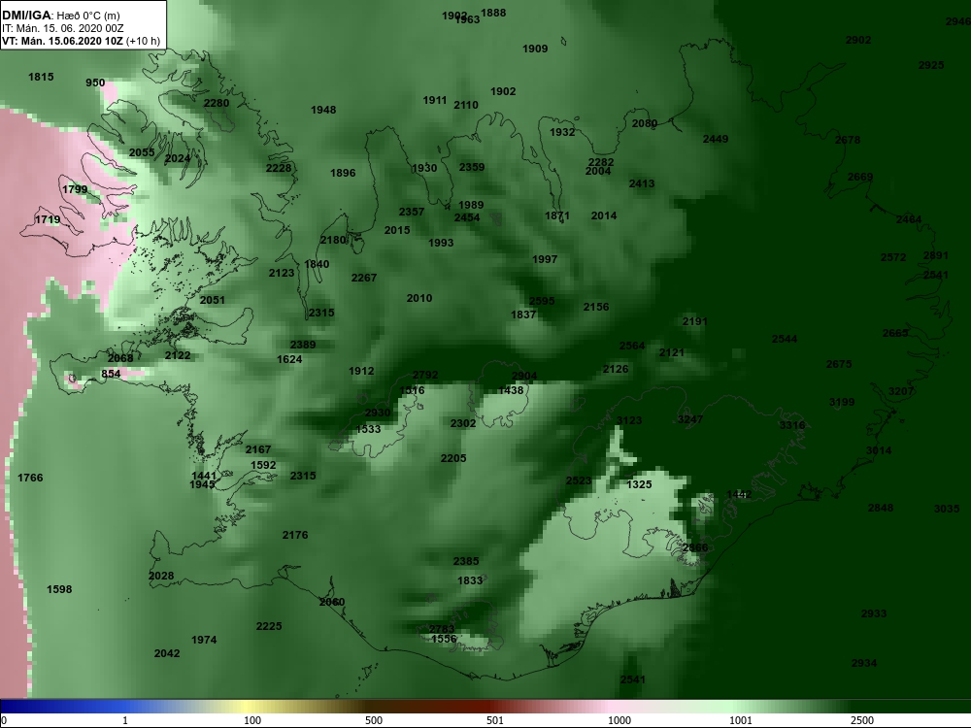Click the map value 1912
Viewport: 971px width, 728px height.
click(361, 371)
